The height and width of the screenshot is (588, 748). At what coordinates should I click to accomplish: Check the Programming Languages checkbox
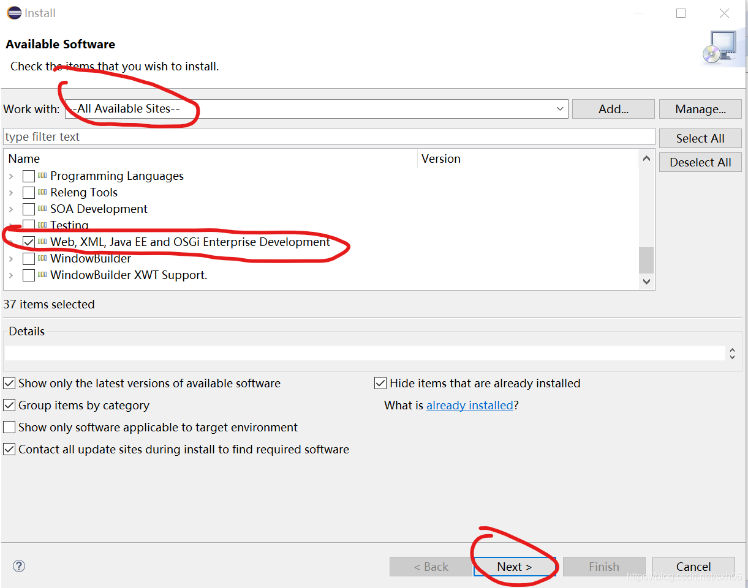click(29, 176)
